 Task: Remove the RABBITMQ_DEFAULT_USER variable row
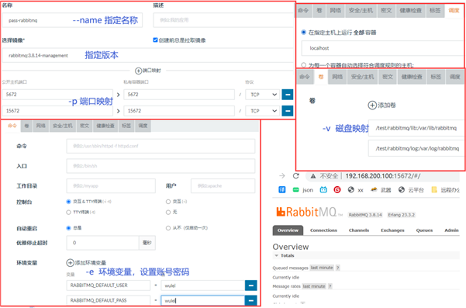[x=250, y=286]
